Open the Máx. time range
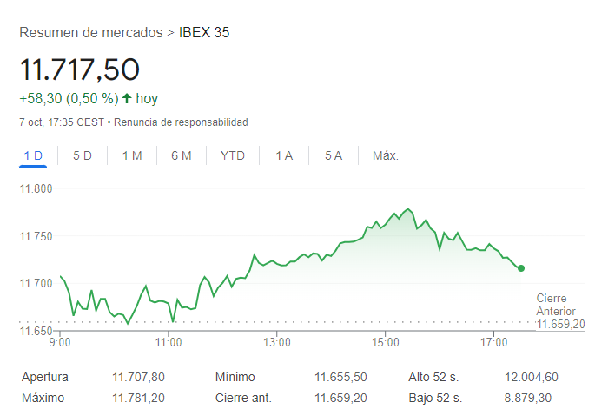 (385, 155)
